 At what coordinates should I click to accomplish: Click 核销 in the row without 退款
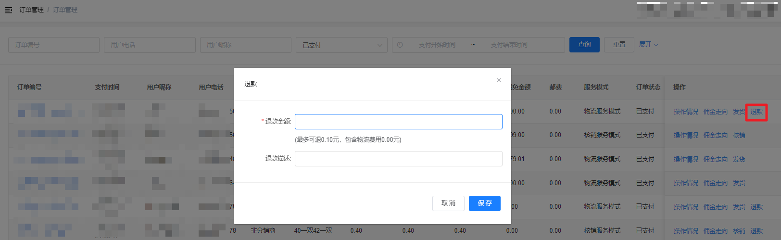739,135
